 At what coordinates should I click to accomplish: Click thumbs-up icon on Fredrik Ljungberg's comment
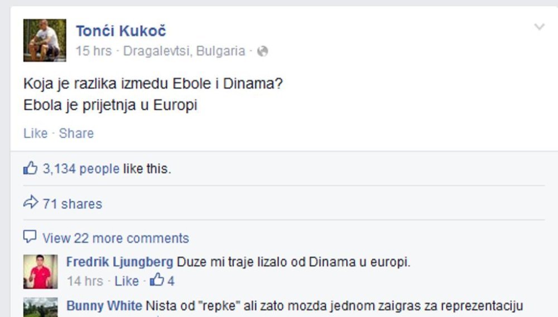pos(157,280)
